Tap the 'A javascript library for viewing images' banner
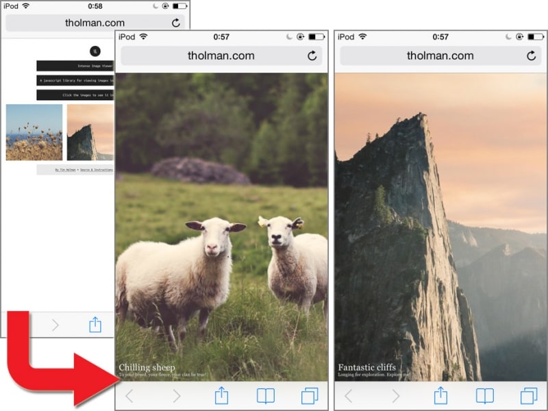This screenshot has height=411, width=548. pyautogui.click(x=75, y=80)
